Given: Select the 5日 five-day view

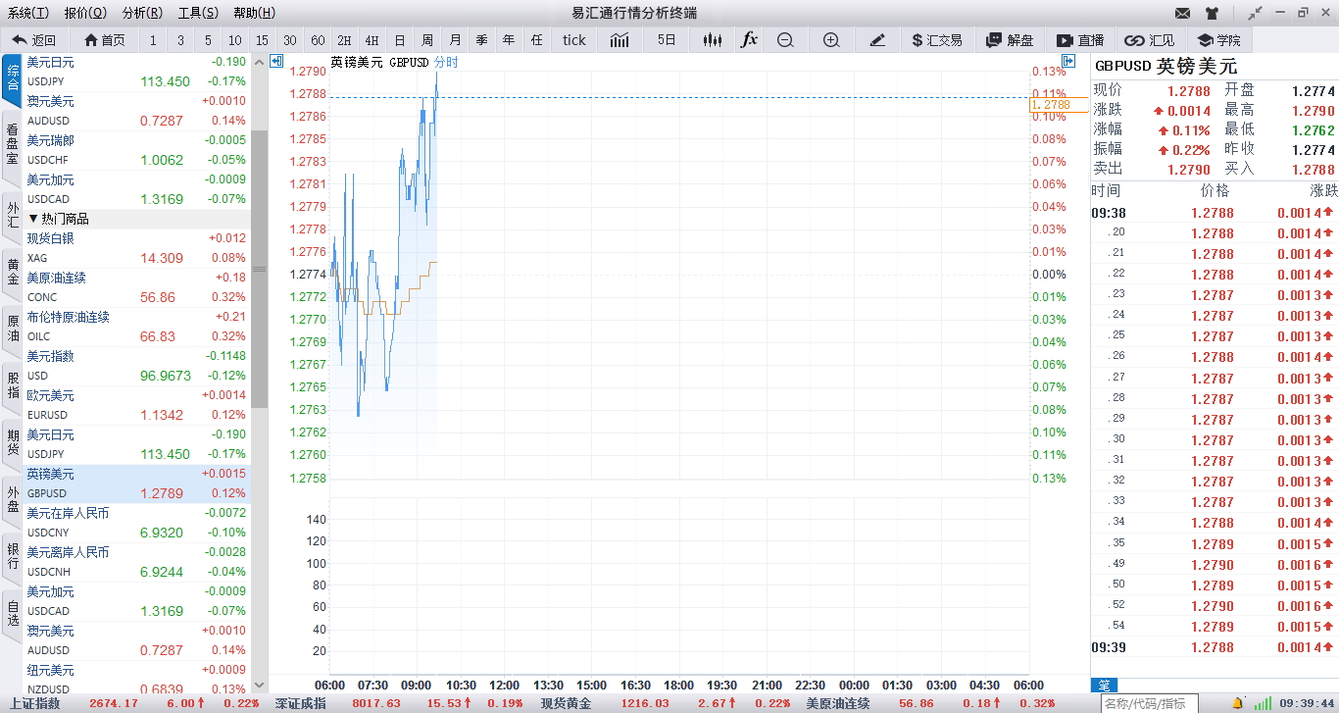Looking at the screenshot, I should 667,40.
